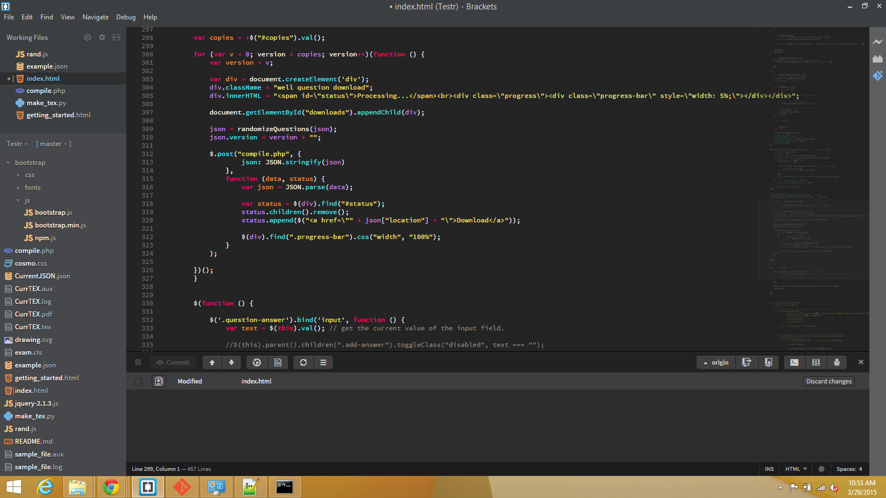Screen dimensions: 886x498
Task: Open the Navigate menu
Action: pyautogui.click(x=95, y=17)
